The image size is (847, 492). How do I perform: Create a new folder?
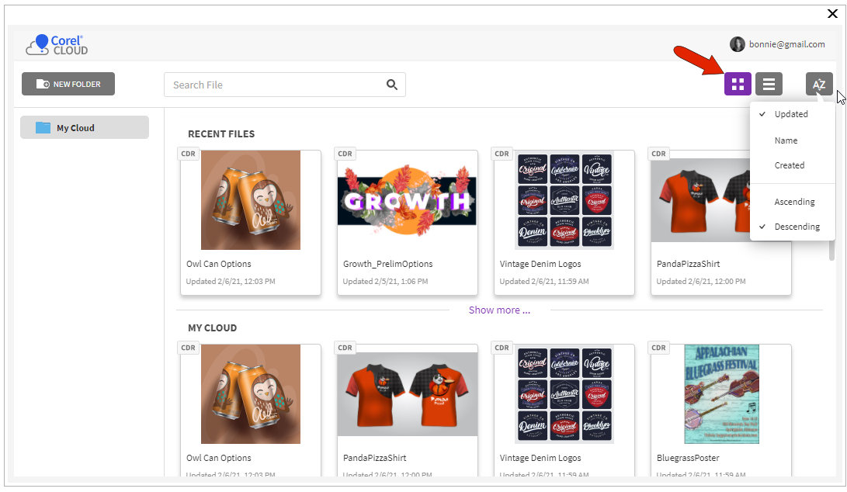(x=68, y=84)
